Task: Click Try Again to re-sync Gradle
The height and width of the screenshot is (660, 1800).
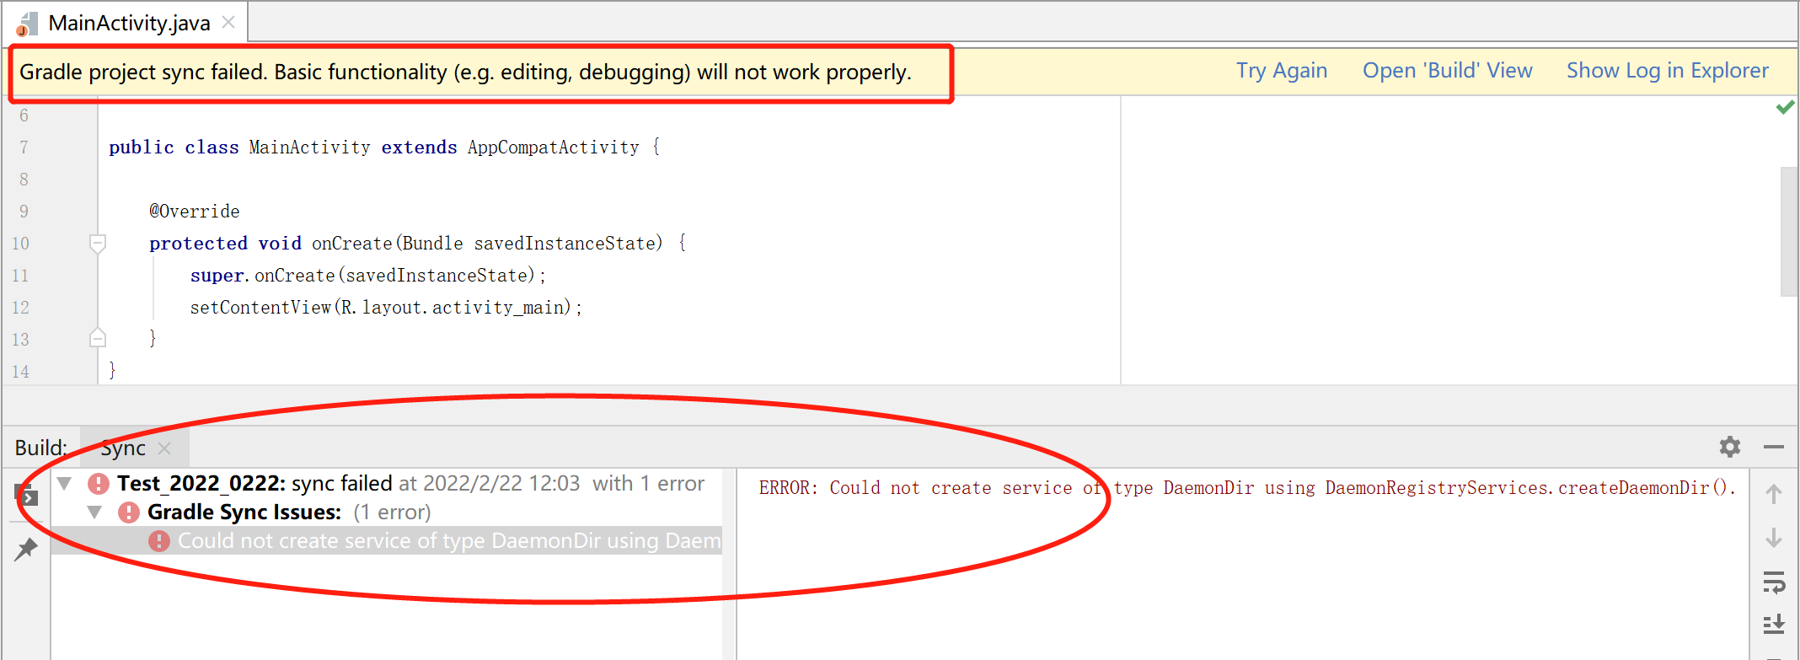Action: [x=1282, y=71]
